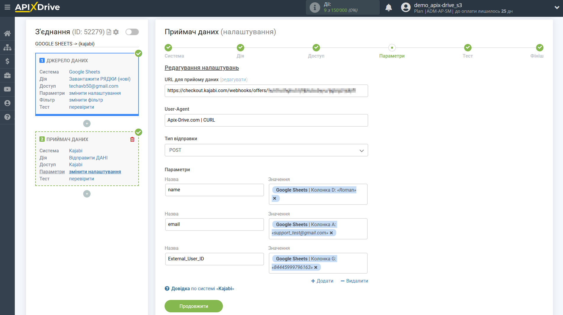Toggle the connection on/off switch
Image resolution: width=563 pixels, height=315 pixels.
point(132,32)
